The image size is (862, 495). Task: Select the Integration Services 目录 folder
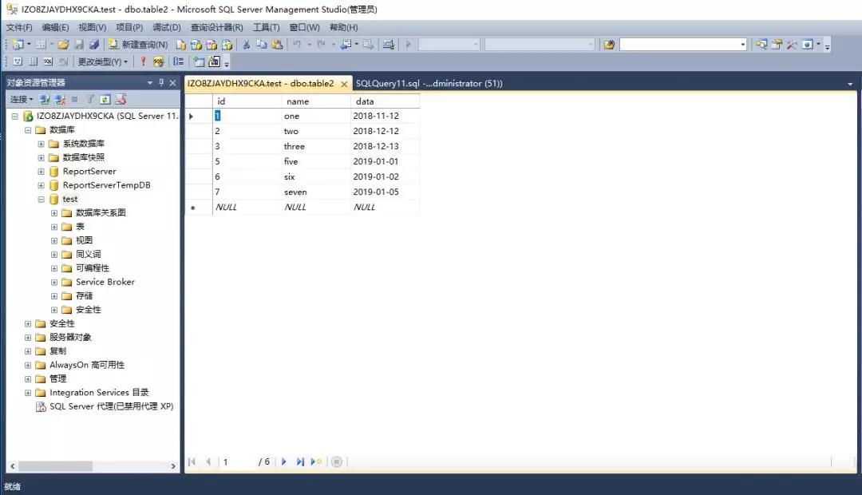(x=99, y=392)
